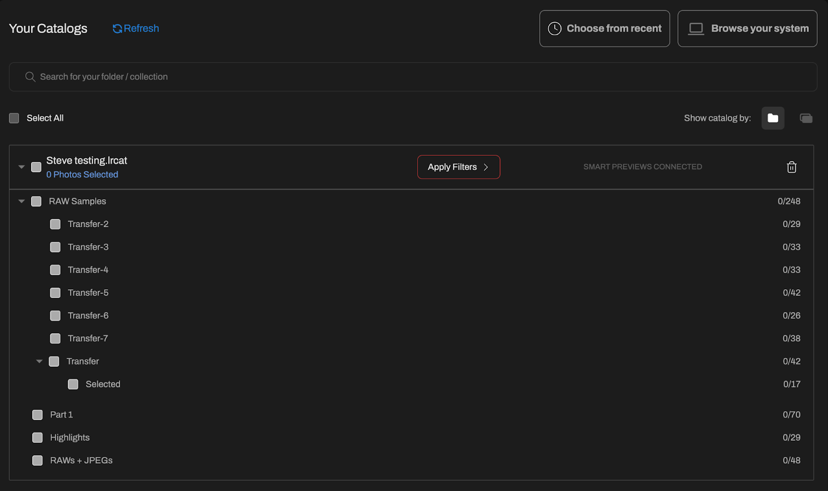828x491 pixels.
Task: Collapse the Transfer subfolder tree
Action: click(x=39, y=362)
